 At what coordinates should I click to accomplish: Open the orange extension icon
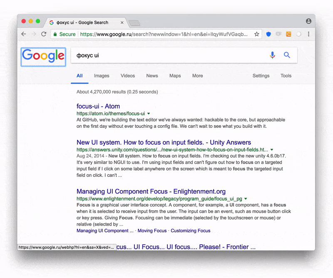tap(288, 34)
